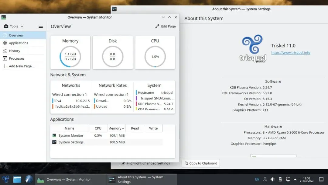This screenshot has width=328, height=185.
Task: Click the Copy to Clipboard button
Action: 201,163
